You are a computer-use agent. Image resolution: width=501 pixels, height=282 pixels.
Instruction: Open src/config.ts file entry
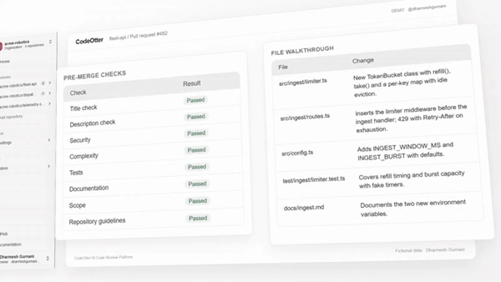coord(297,153)
